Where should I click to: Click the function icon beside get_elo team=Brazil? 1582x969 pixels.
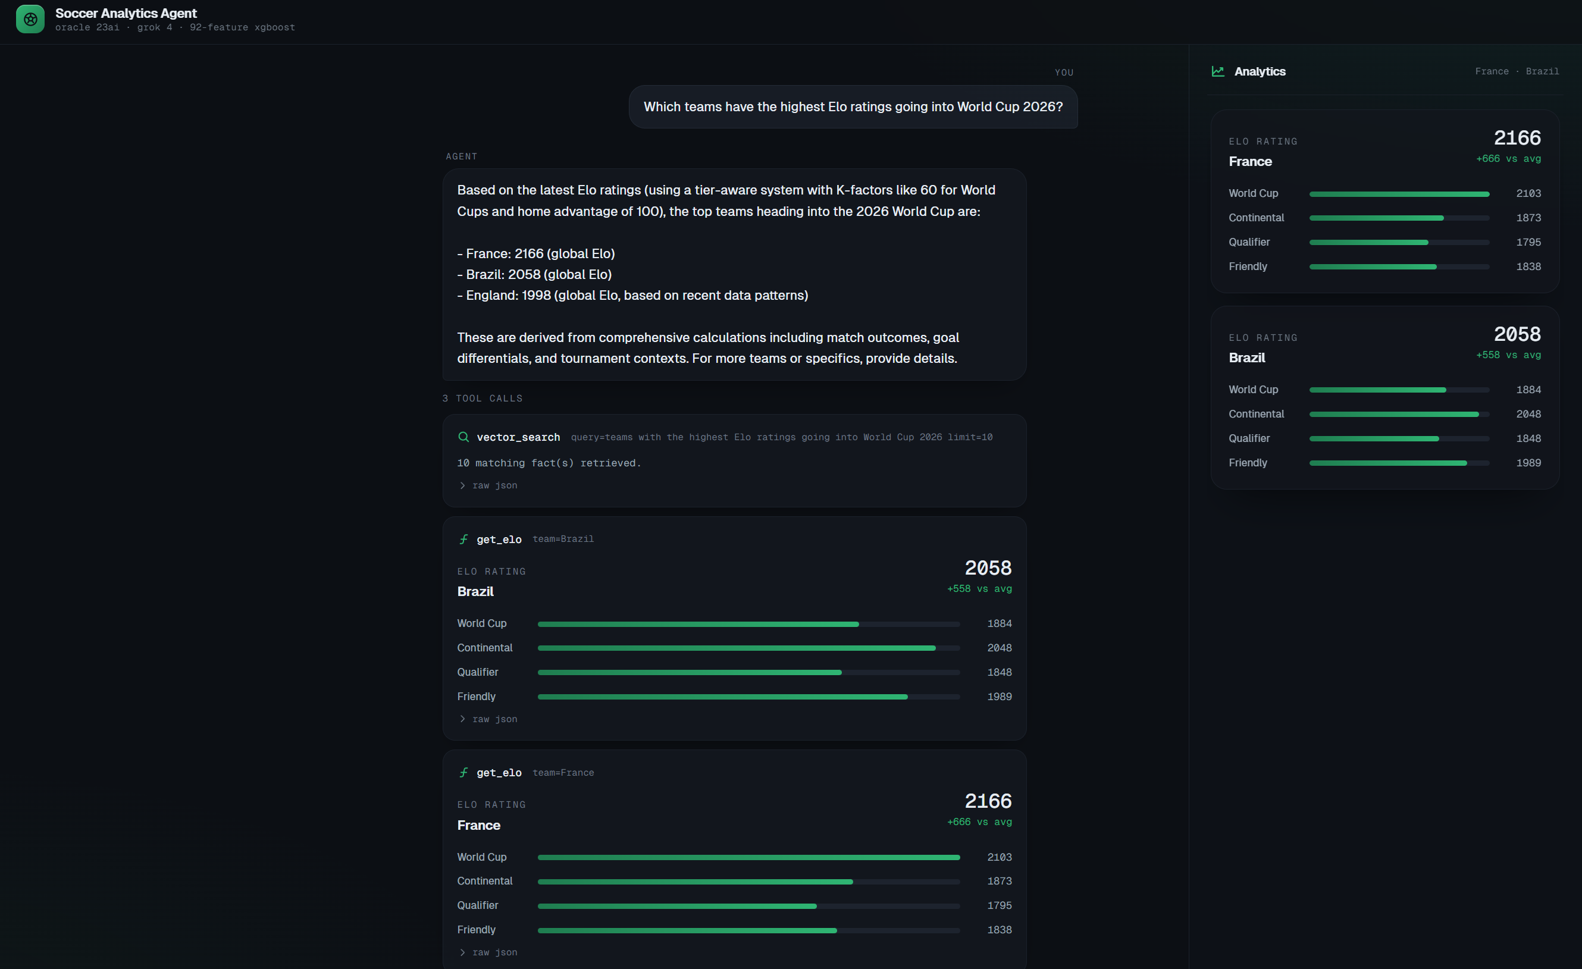pyautogui.click(x=463, y=539)
